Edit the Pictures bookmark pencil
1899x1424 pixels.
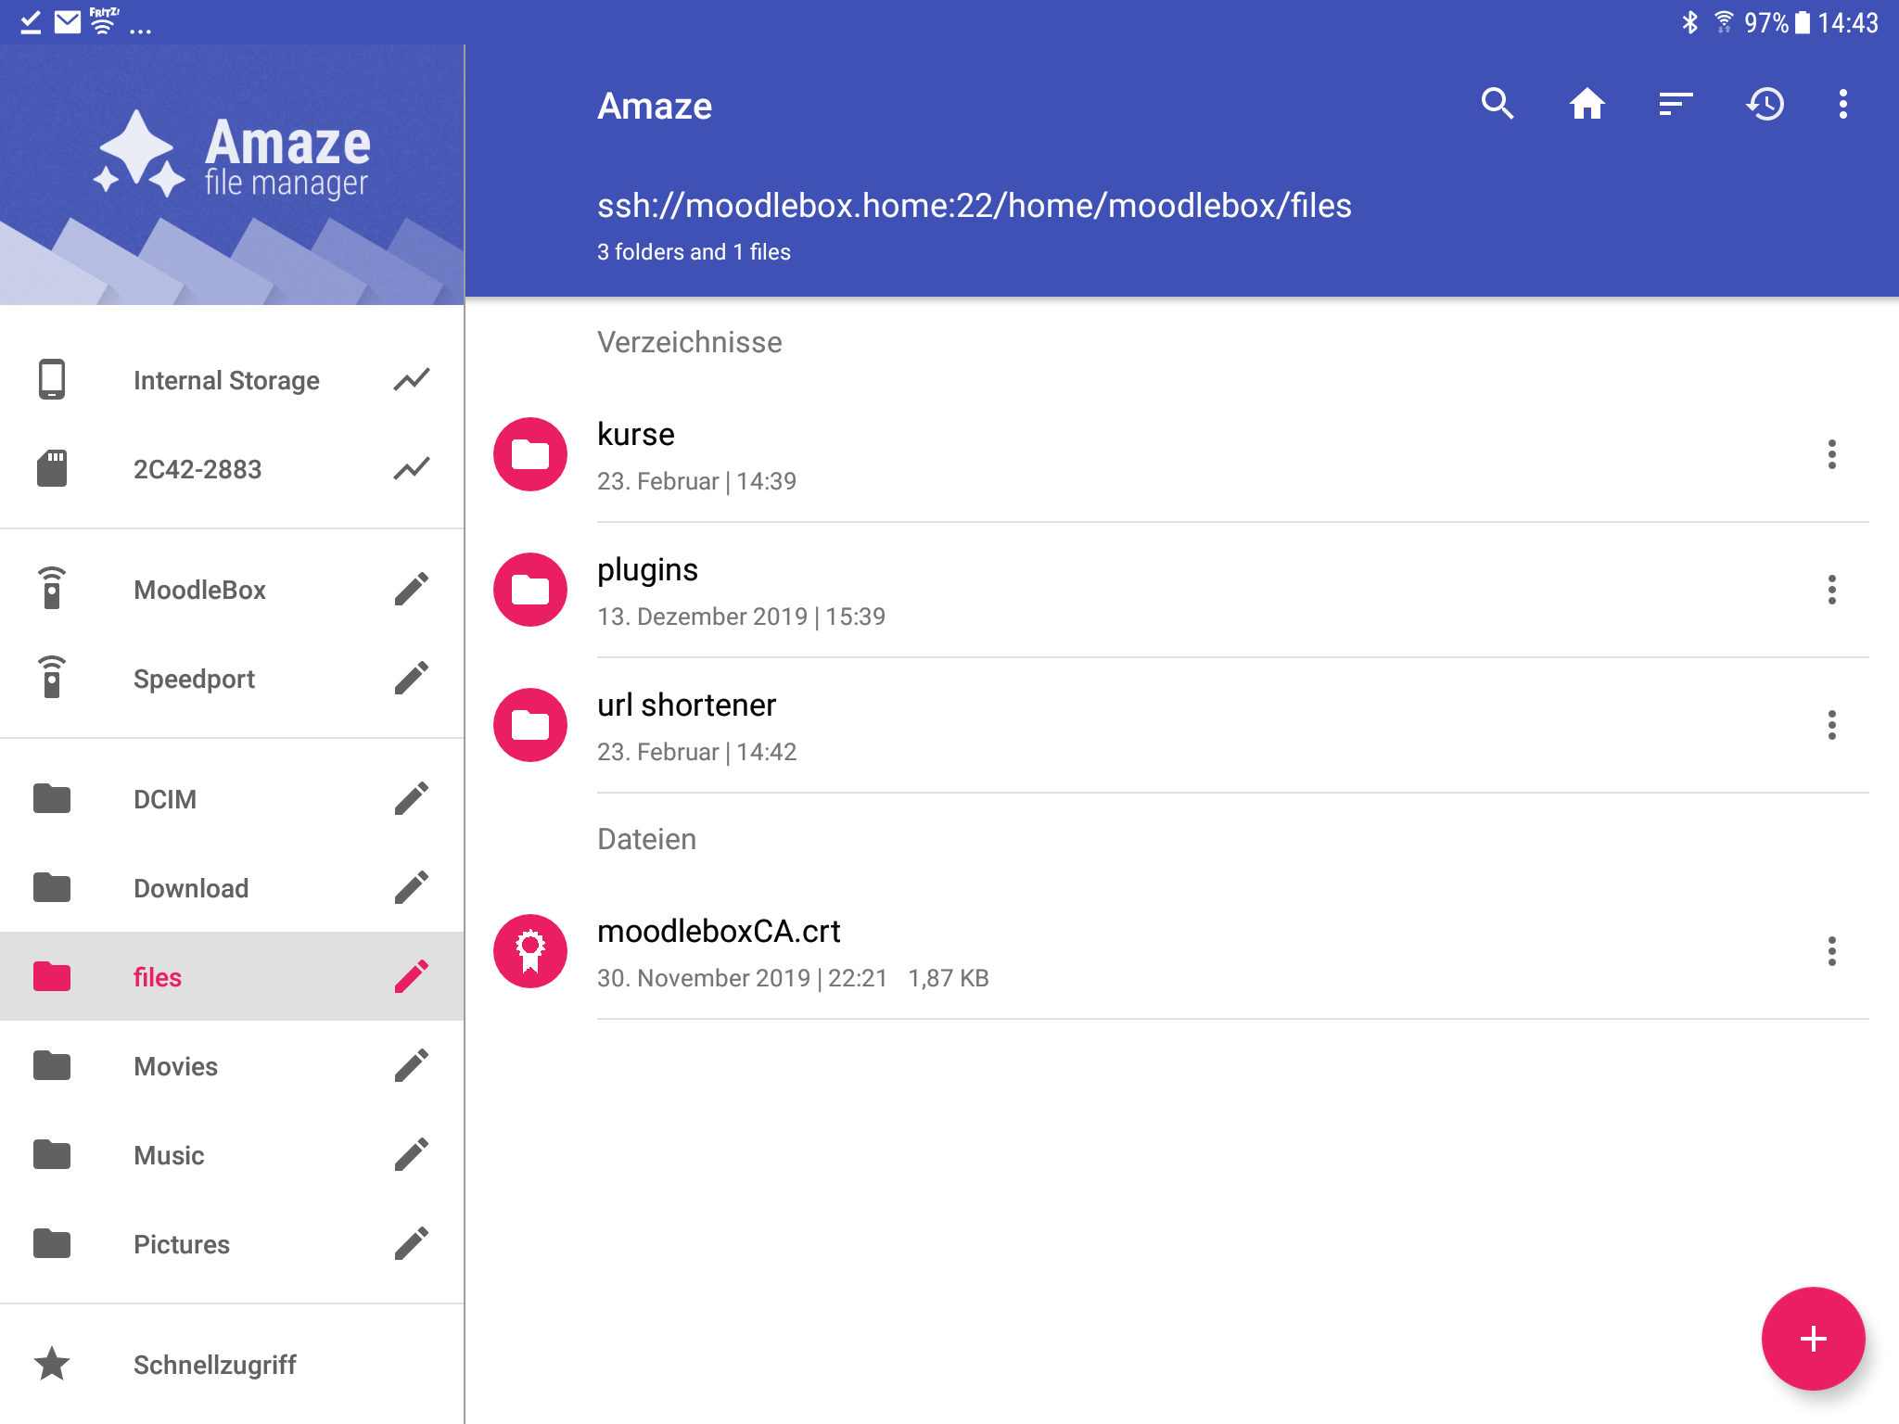click(x=412, y=1243)
